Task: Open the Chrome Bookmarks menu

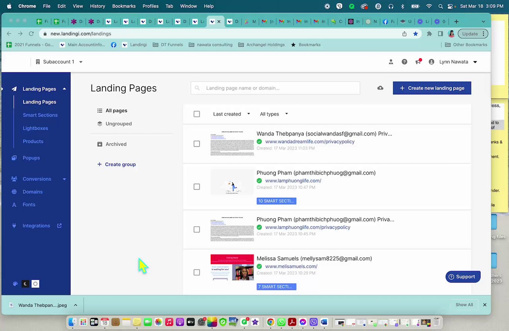Action: pyautogui.click(x=124, y=6)
